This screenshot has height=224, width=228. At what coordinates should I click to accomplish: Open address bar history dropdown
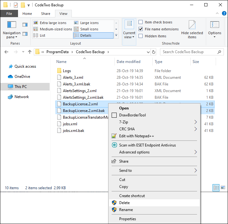tap(148, 52)
